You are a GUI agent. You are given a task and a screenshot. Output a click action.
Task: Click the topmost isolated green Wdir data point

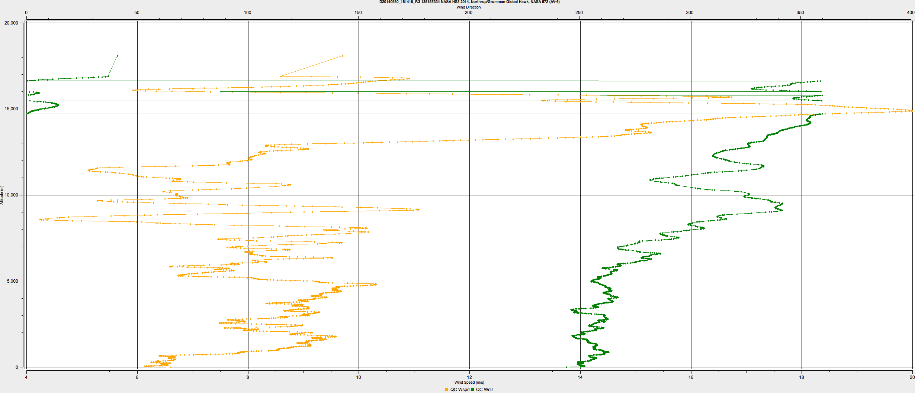[x=117, y=56]
